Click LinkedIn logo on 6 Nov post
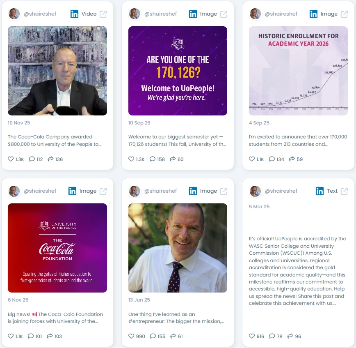 [x=73, y=191]
